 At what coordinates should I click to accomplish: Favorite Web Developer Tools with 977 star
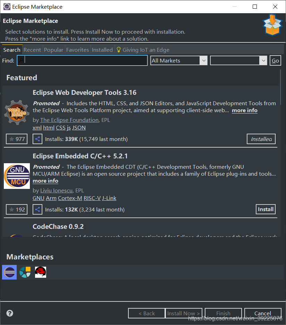pos(17,139)
